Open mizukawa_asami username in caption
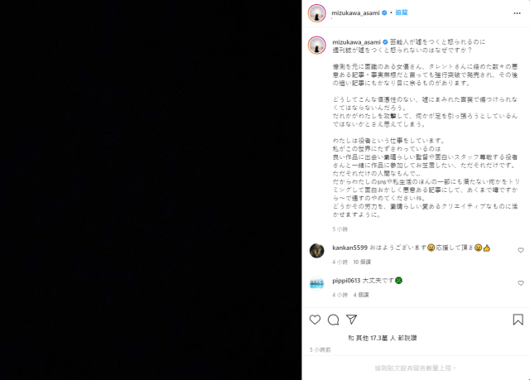Screen dimensions: 530x380 click(356, 42)
